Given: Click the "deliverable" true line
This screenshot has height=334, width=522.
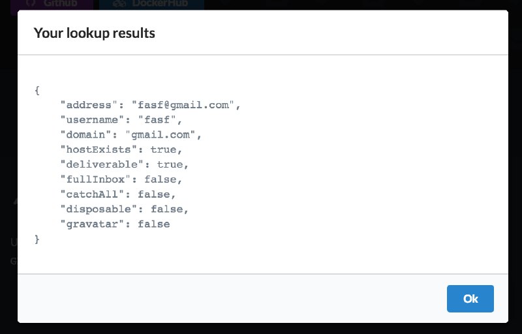Looking at the screenshot, I should [124, 164].
